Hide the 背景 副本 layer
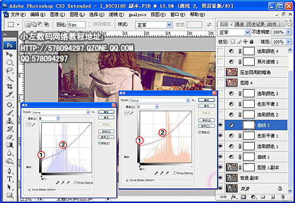The width and height of the screenshot is (295, 203). click(220, 178)
